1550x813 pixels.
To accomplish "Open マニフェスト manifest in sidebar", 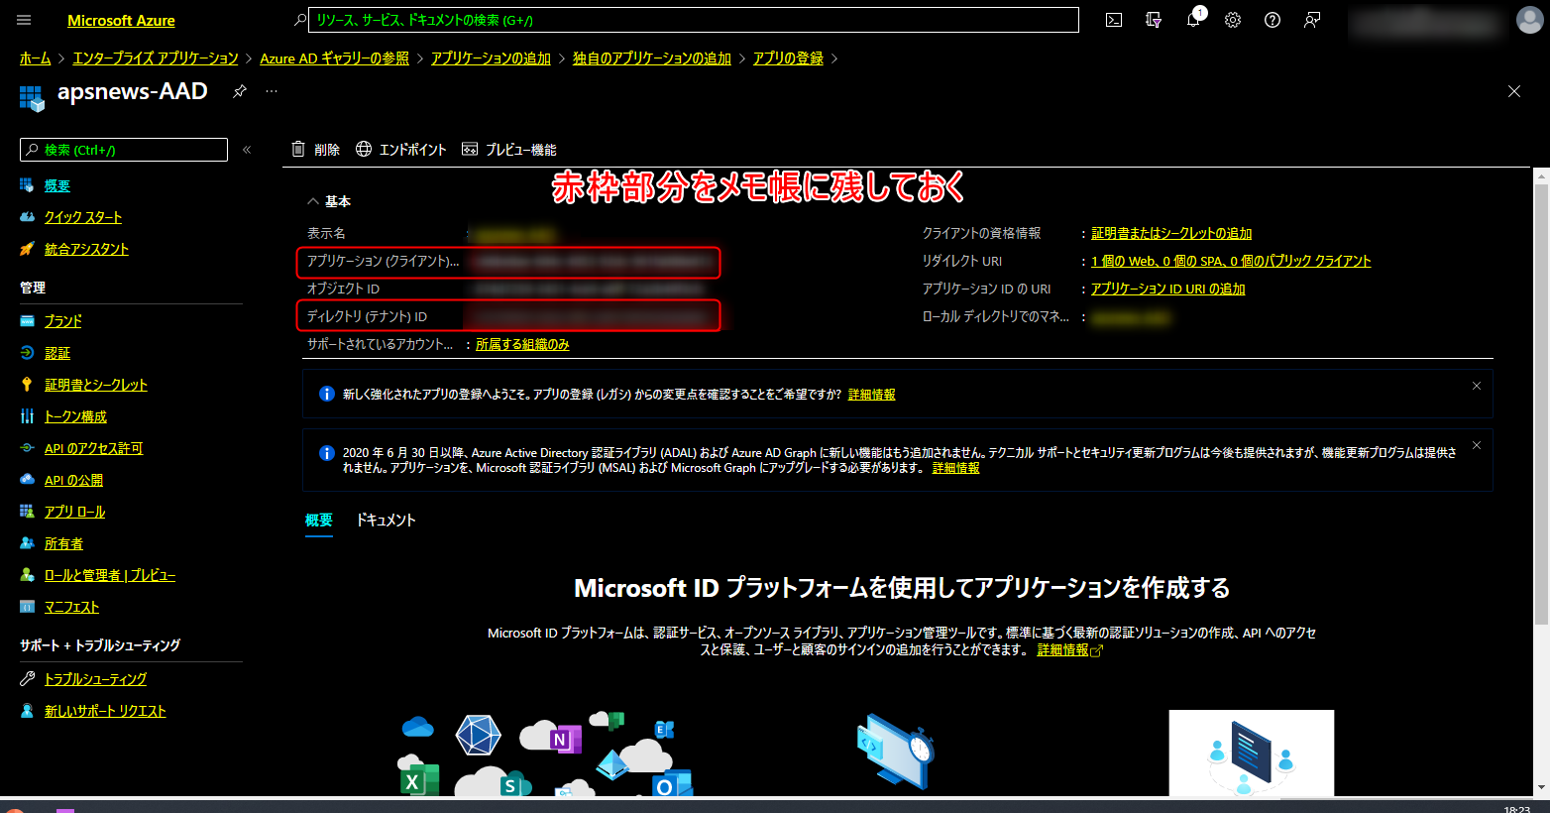I will coord(71,607).
